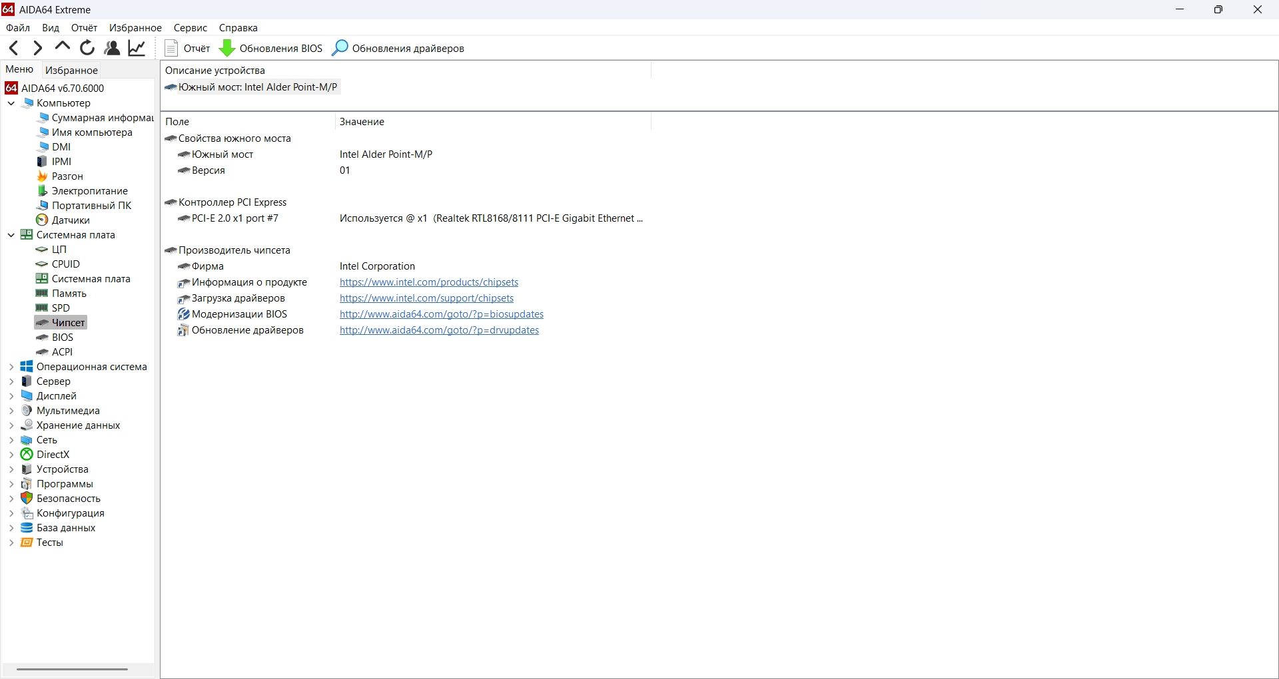1279x679 pixels.
Task: Open the user/favorites person icon
Action: (113, 48)
